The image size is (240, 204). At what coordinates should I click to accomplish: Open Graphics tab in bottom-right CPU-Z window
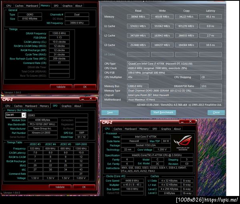166,129
